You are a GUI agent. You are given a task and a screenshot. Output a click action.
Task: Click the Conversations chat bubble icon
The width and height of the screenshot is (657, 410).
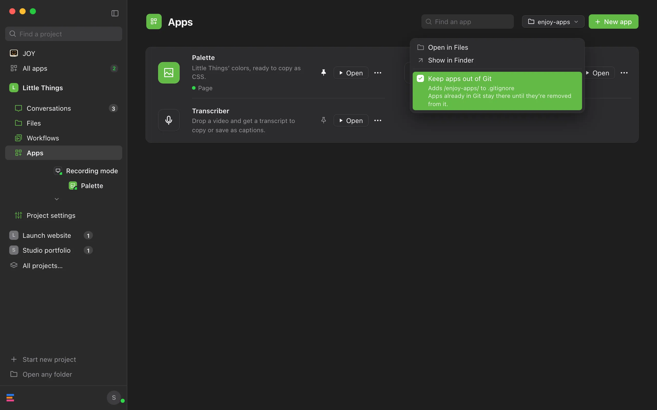click(x=18, y=108)
